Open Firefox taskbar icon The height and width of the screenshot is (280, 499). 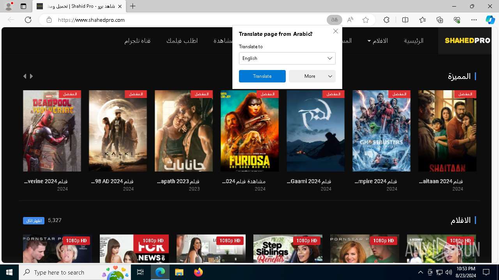click(x=198, y=272)
